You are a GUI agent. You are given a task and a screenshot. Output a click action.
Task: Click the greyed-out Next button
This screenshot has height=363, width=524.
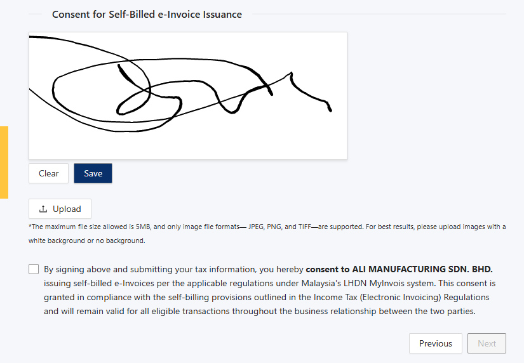[x=487, y=343]
